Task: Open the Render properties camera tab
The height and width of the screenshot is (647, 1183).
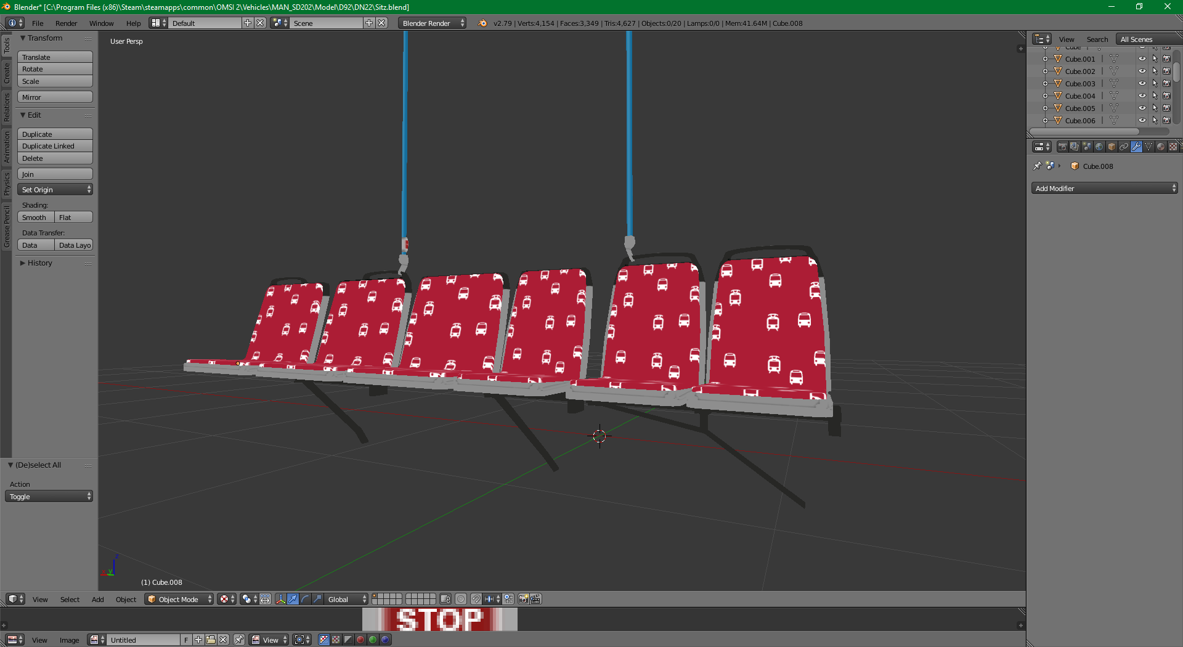Action: pos(1062,147)
